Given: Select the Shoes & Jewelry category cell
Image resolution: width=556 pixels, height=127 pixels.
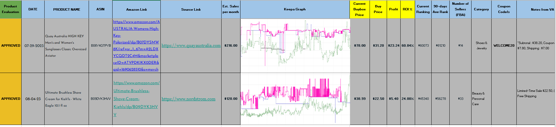Looking at the screenshot, I should click(x=481, y=45).
